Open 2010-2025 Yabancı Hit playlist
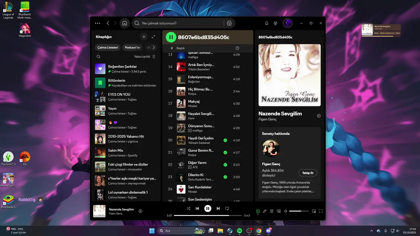This screenshot has width=420, height=236. pyautogui.click(x=126, y=139)
